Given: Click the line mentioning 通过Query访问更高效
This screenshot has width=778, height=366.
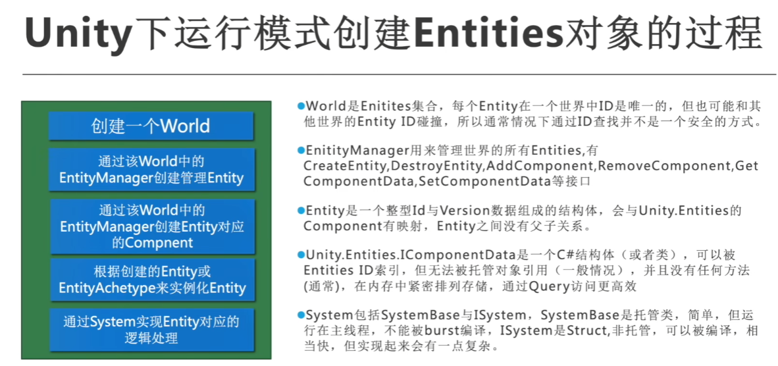Looking at the screenshot, I should pyautogui.click(x=461, y=286).
